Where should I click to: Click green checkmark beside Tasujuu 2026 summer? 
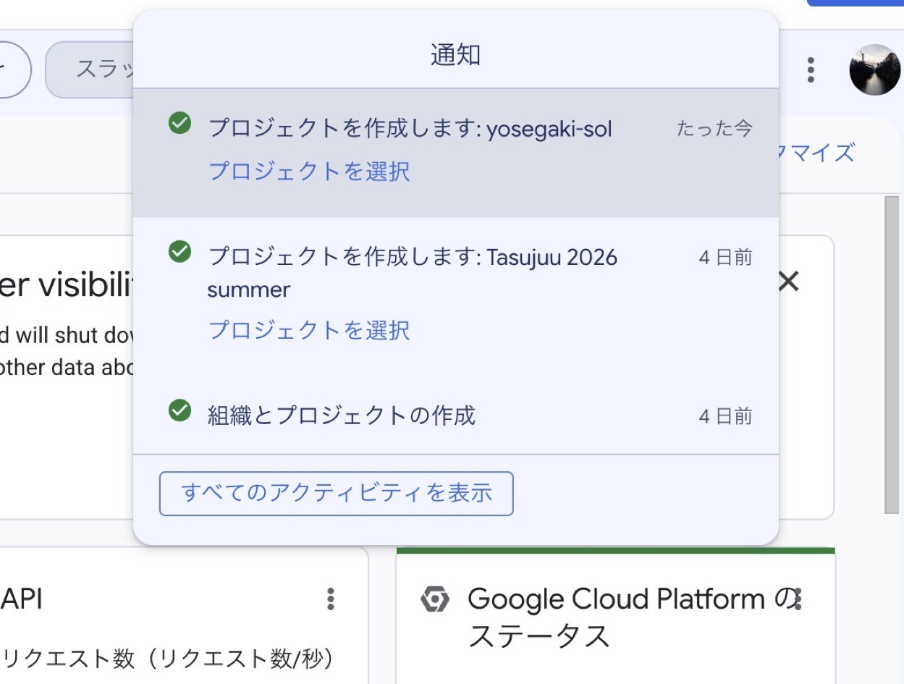click(179, 252)
